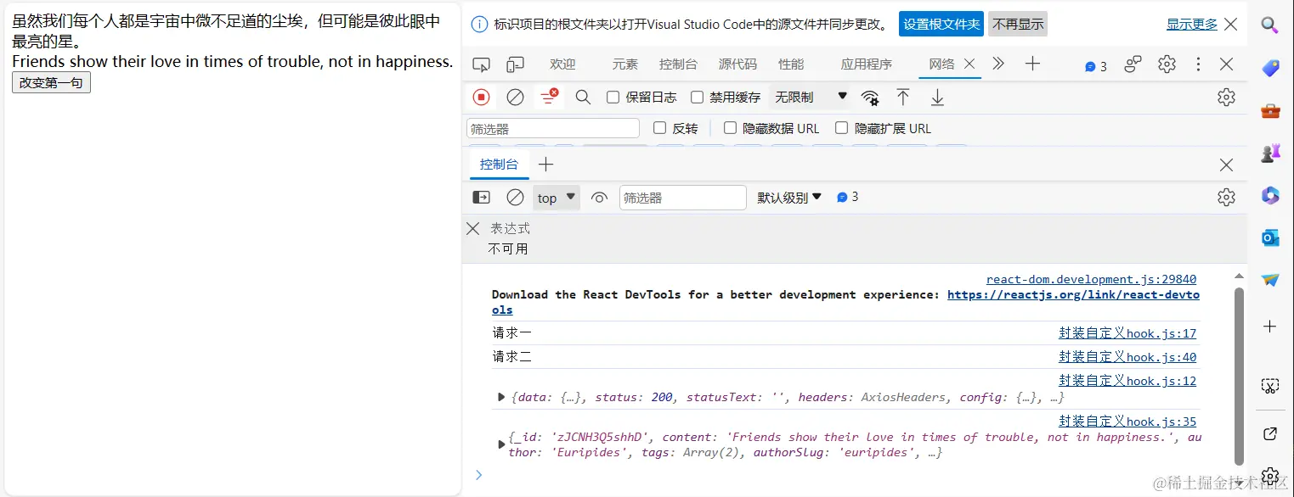The width and height of the screenshot is (1294, 497).
Task: Focus the console 筛选器 input field
Action: (683, 198)
